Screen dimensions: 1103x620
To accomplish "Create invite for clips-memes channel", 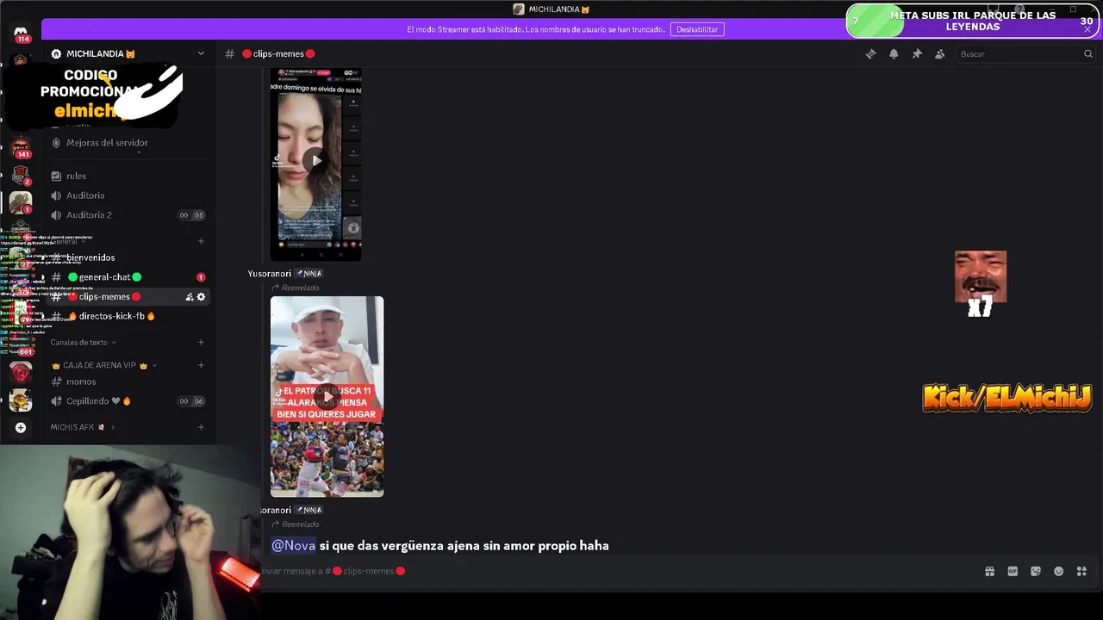I will tap(189, 297).
